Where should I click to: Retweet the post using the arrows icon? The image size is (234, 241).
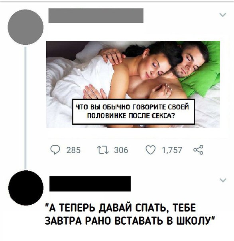103,150
